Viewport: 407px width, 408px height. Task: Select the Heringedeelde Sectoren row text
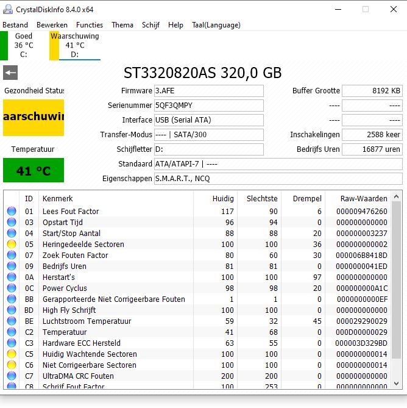(83, 245)
